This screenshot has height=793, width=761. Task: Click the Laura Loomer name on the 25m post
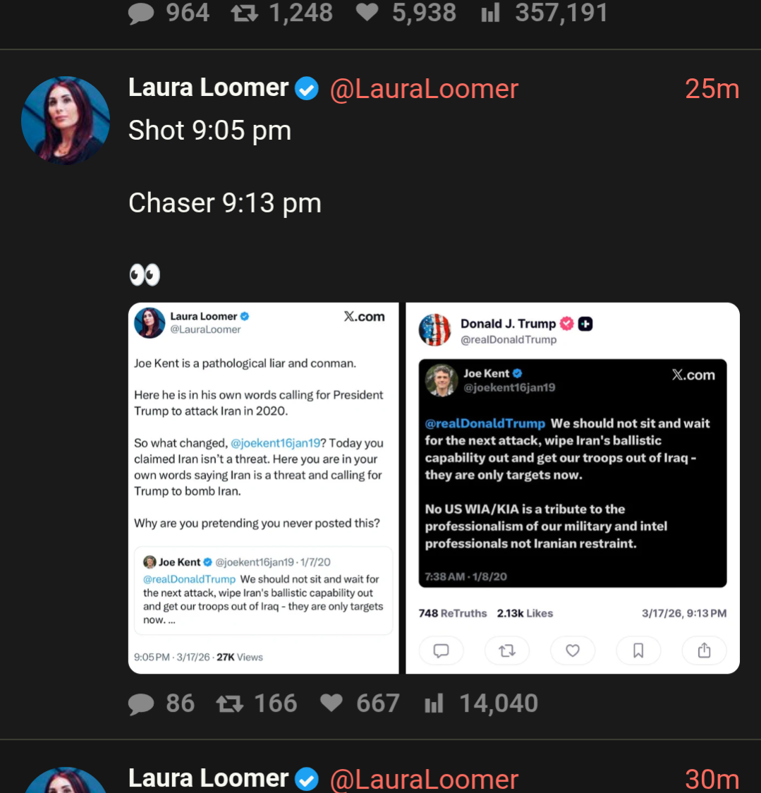pyautogui.click(x=209, y=88)
